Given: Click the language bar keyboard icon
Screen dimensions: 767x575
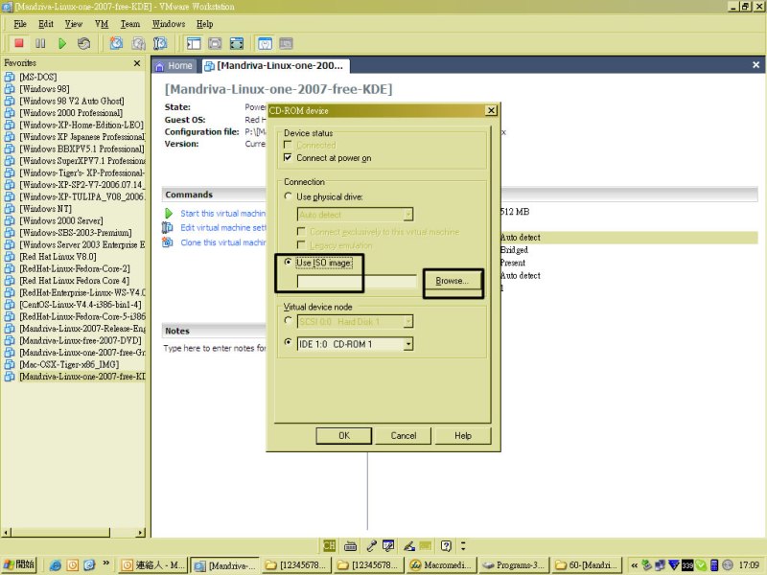Looking at the screenshot, I should [x=350, y=545].
